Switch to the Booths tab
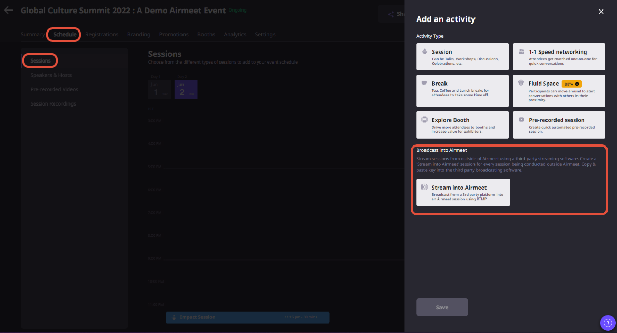Image resolution: width=617 pixels, height=333 pixels. tap(206, 34)
